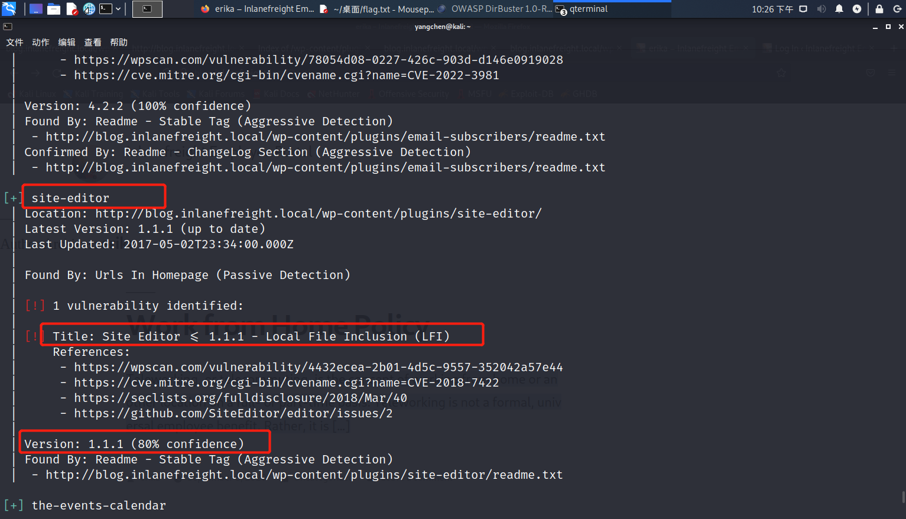
Task: Open the display settings tray icon
Action: (x=803, y=9)
